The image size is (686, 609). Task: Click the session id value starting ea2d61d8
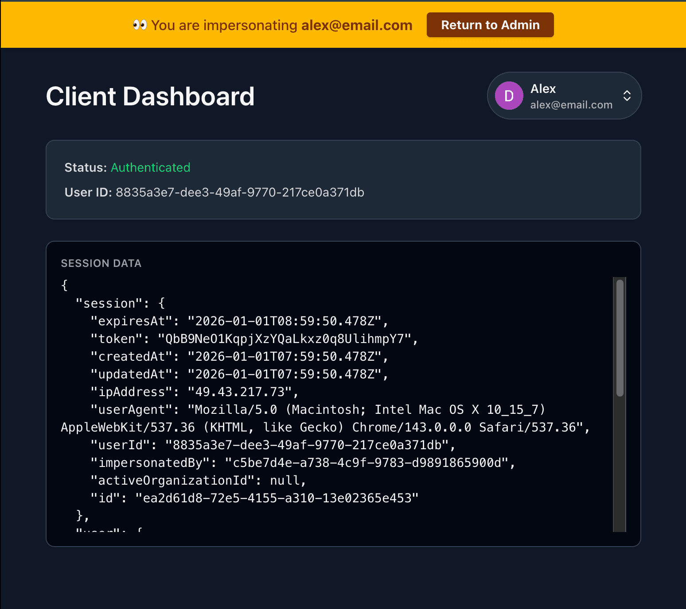coord(277,498)
